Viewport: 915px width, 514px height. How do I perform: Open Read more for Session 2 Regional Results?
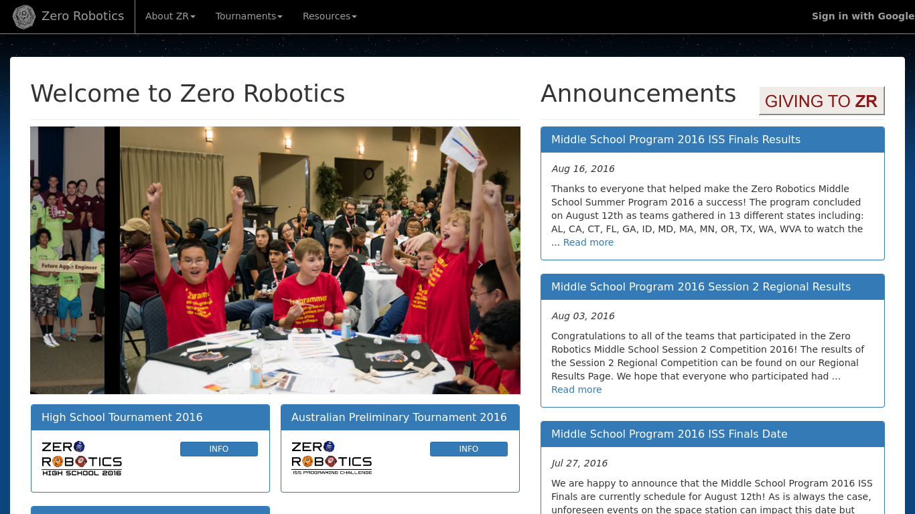pos(576,389)
